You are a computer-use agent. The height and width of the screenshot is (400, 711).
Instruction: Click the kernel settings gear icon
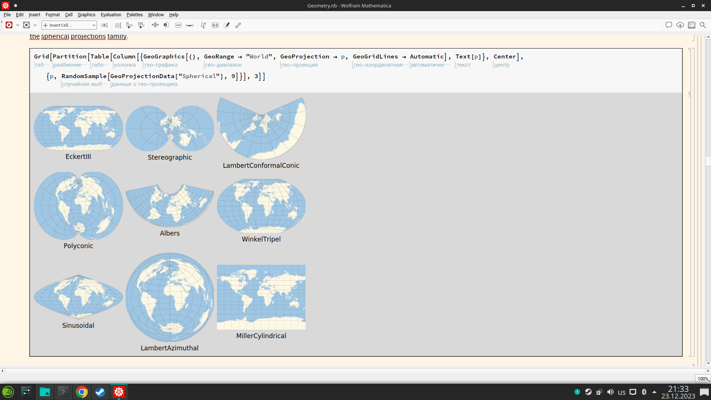coord(26,25)
